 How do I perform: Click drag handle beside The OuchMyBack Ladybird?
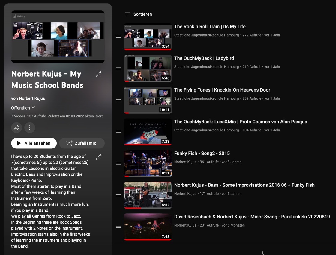tap(118, 69)
